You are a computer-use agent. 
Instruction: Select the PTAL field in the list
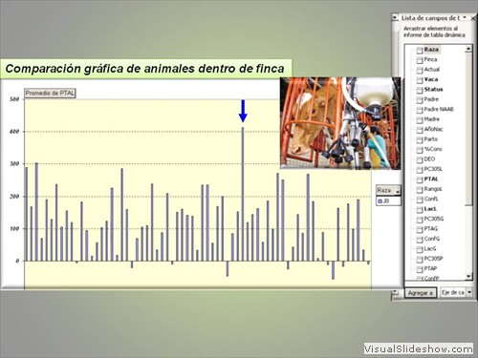(431, 179)
